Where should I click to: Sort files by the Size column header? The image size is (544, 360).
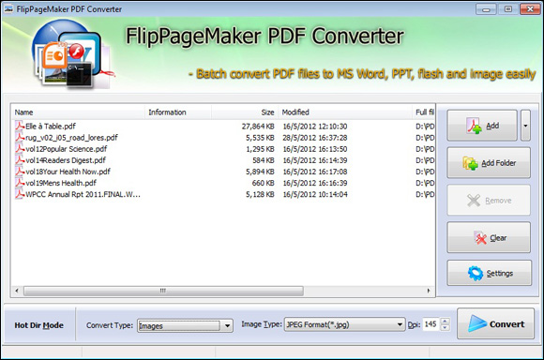click(x=245, y=112)
